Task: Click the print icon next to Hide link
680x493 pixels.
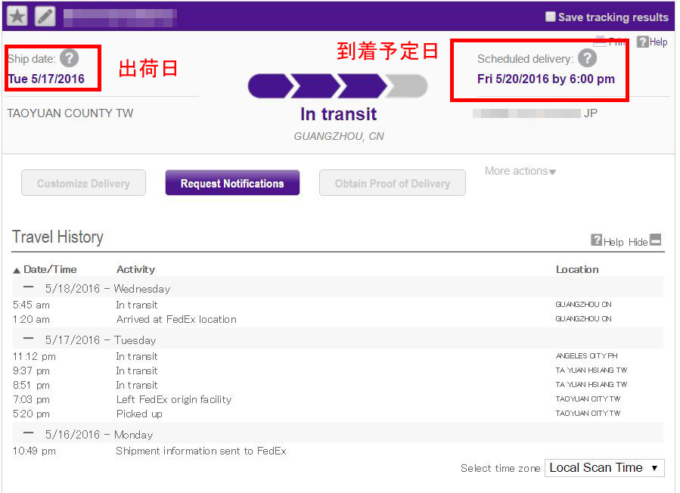Action: tap(655, 240)
